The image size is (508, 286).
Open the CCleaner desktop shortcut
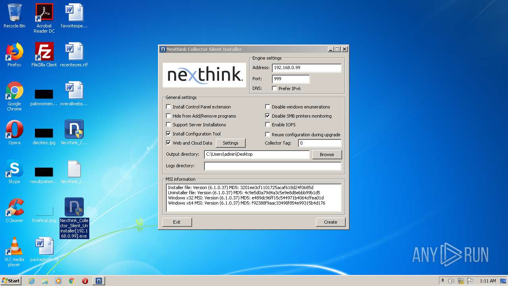(14, 211)
